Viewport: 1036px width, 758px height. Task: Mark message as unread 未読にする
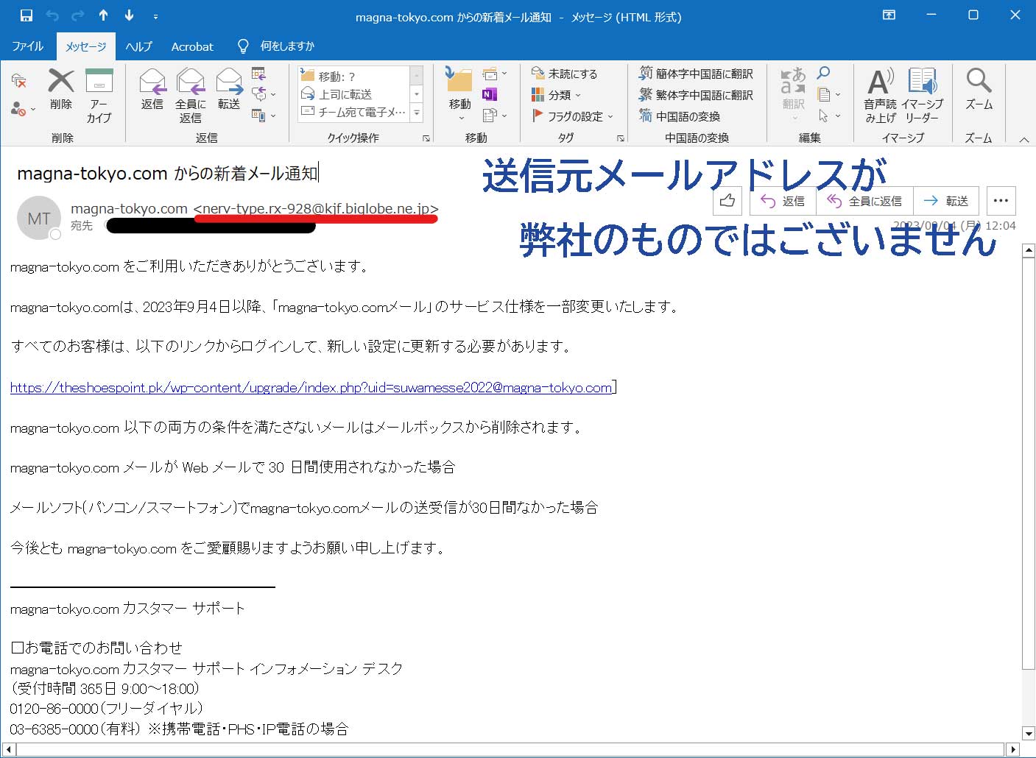click(564, 74)
